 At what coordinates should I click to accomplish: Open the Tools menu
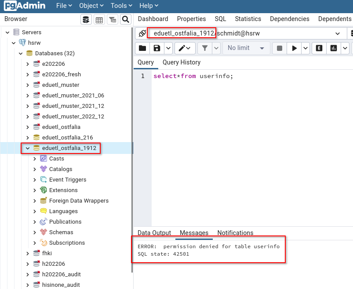pyautogui.click(x=121, y=6)
